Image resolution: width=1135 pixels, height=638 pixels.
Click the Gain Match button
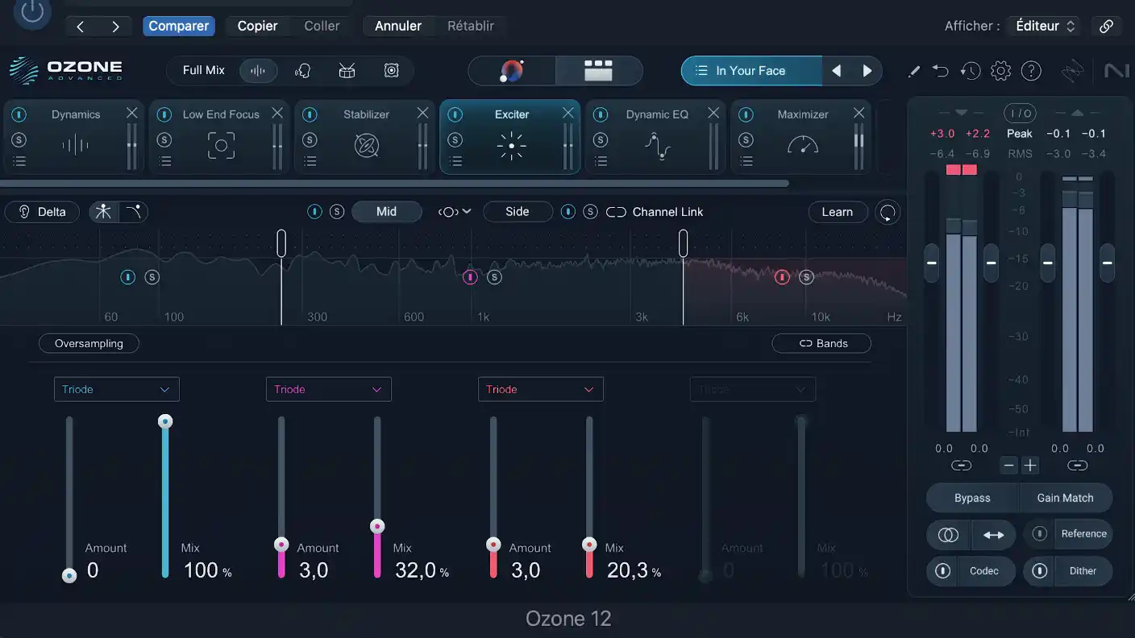[x=1066, y=498]
